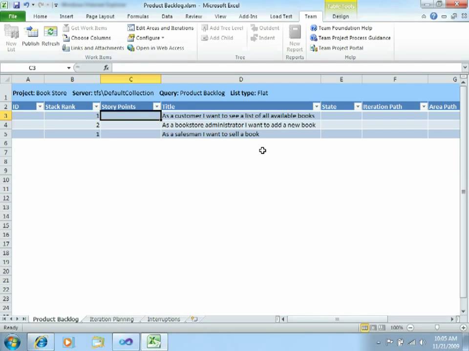Image resolution: width=469 pixels, height=351 pixels.
Task: Click the zoom slider handle
Action: pyautogui.click(x=437, y=328)
